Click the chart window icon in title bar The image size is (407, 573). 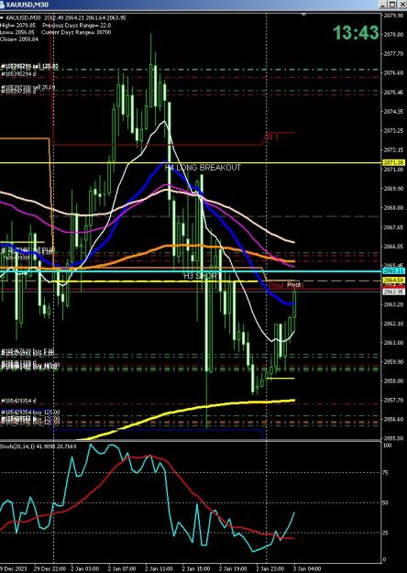point(2,5)
